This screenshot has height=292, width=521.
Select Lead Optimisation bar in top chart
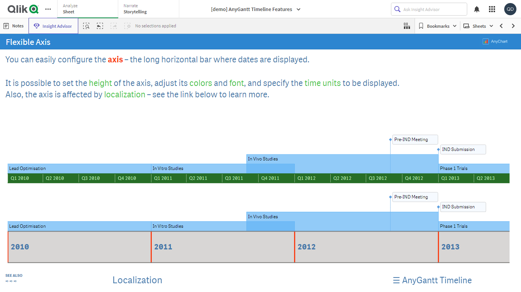pyautogui.click(x=79, y=168)
